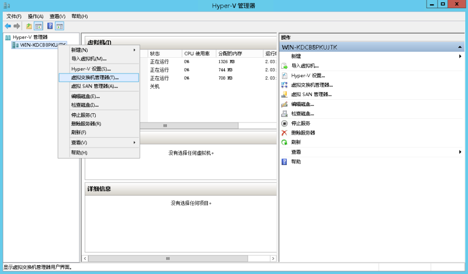
Task: Expand 新建(N) submenu arrow in context menu
Action: pos(134,50)
